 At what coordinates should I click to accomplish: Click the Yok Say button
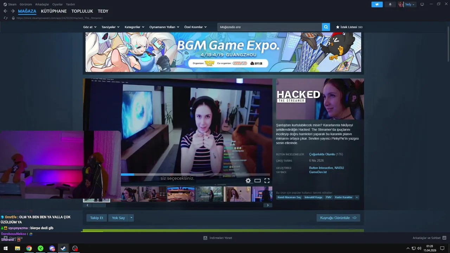pyautogui.click(x=118, y=218)
